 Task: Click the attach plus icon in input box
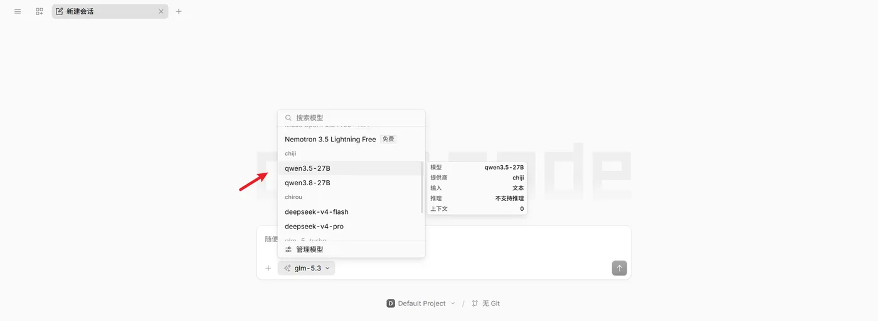268,268
